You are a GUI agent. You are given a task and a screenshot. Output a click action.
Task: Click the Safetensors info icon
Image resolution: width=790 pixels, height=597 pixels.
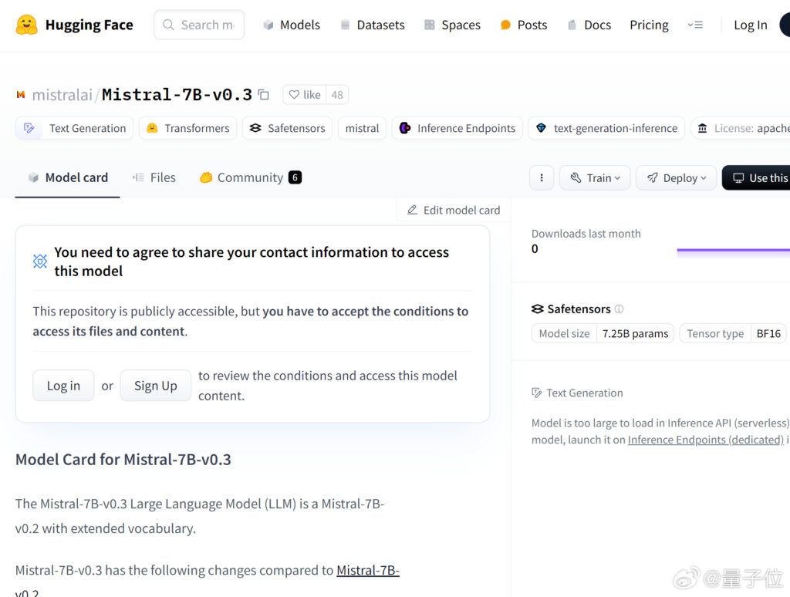[x=620, y=309]
